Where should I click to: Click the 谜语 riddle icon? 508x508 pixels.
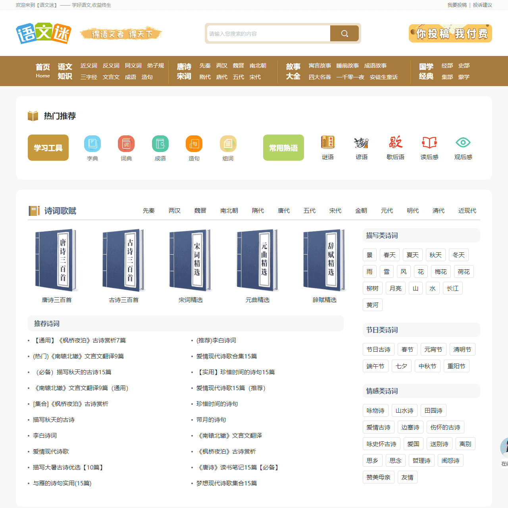(x=328, y=143)
